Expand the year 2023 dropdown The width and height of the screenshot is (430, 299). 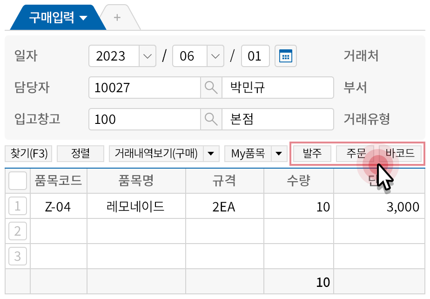tap(147, 56)
